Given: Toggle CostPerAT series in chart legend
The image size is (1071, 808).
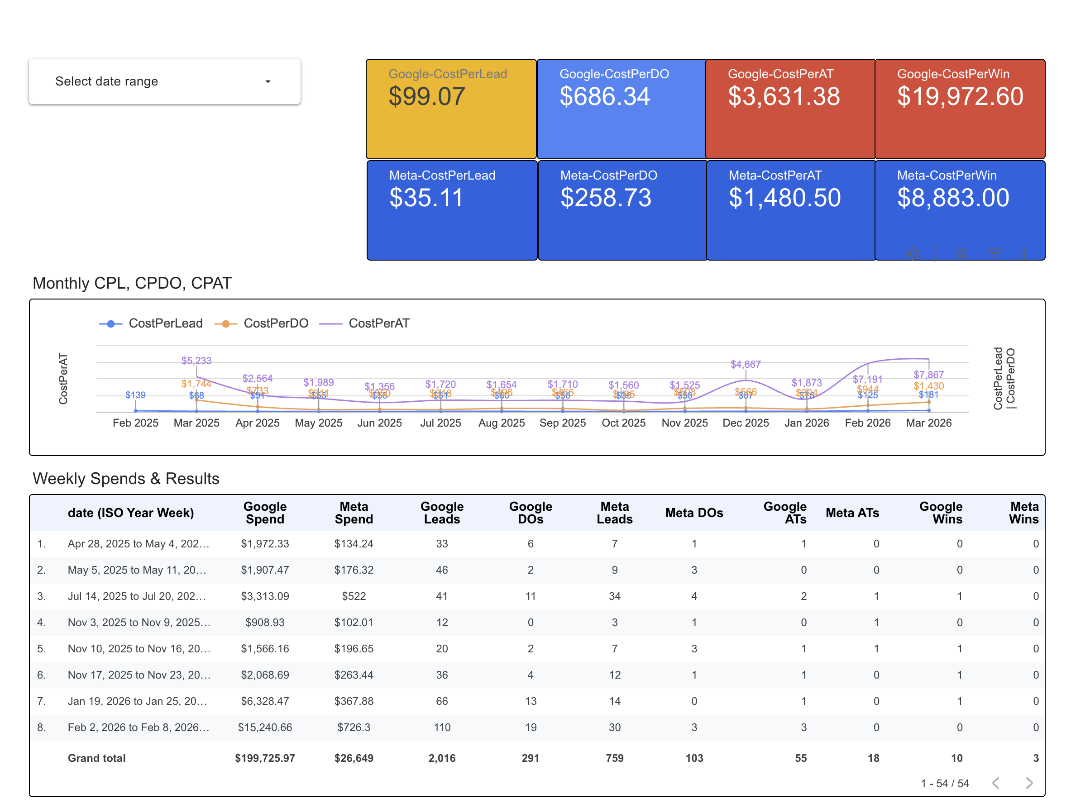Looking at the screenshot, I should click(378, 323).
